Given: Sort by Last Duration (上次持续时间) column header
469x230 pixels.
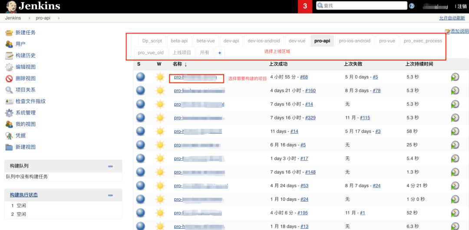Looking at the screenshot, I should [x=419, y=64].
